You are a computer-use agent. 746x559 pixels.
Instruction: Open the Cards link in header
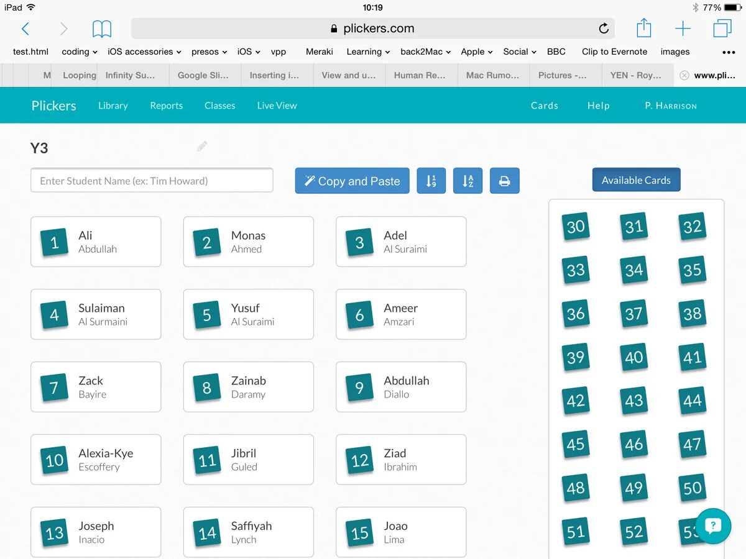pos(545,106)
